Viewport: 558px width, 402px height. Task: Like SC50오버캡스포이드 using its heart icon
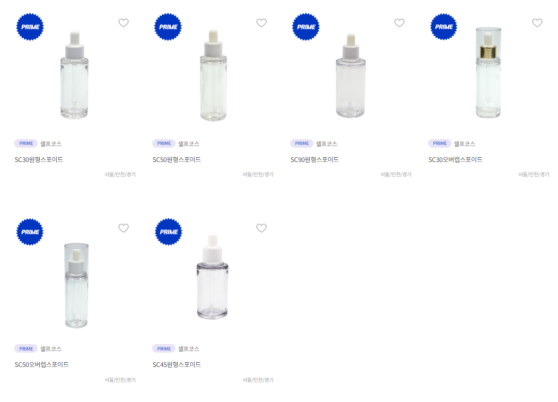coord(124,228)
